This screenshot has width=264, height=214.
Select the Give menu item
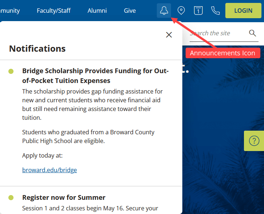coord(130,11)
